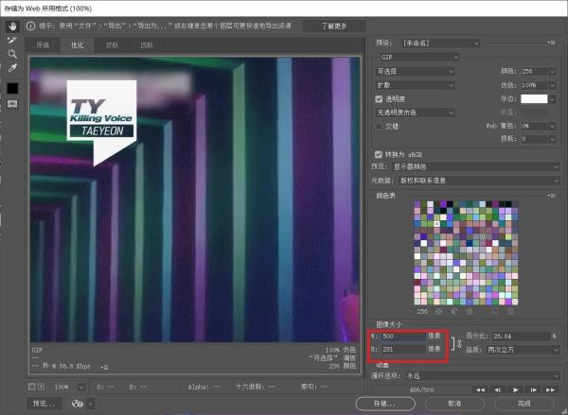Image resolution: width=568 pixels, height=415 pixels.
Task: Select the Zoom magnifier tool
Action: click(12, 54)
